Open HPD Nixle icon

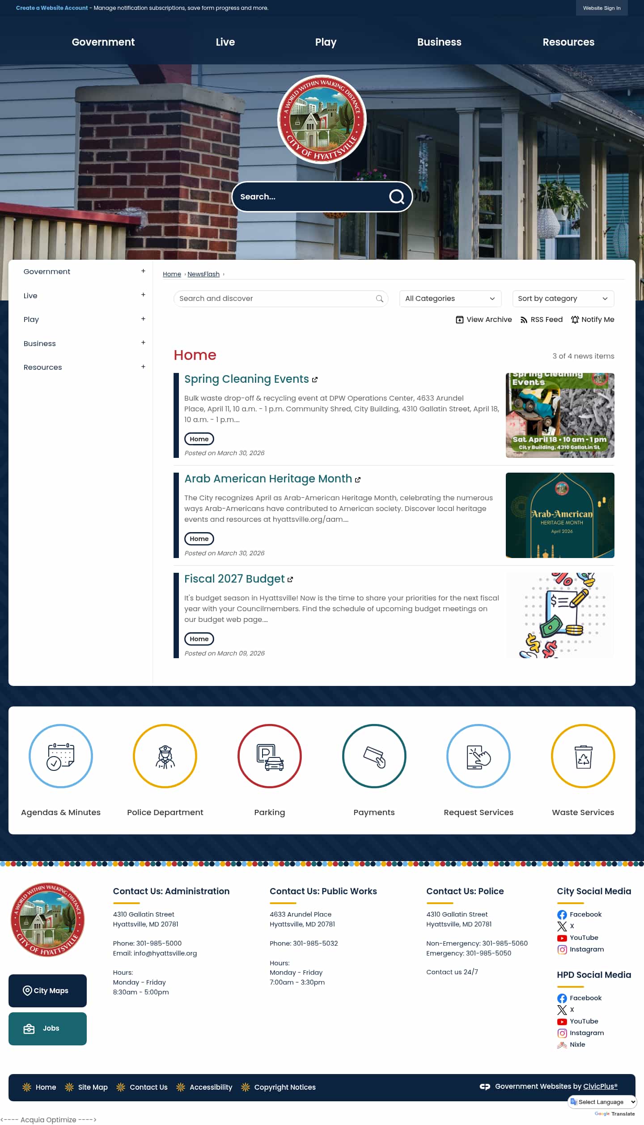[x=562, y=1045]
